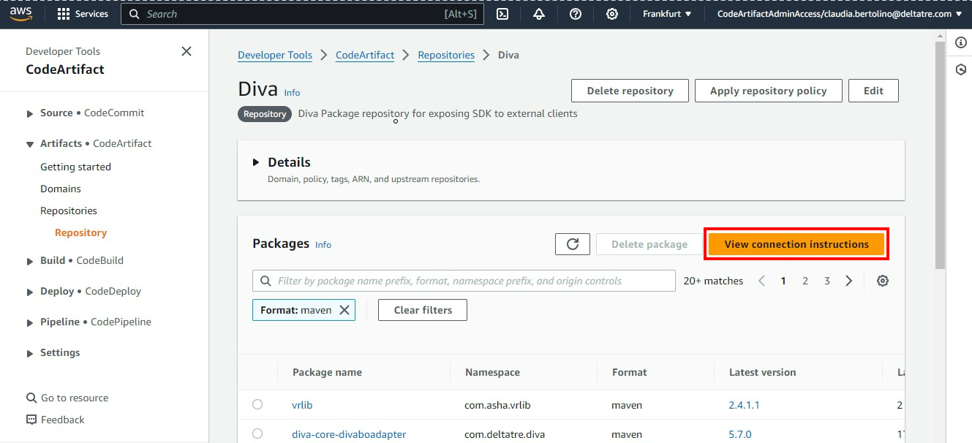Open CodeArtifact breadcrumb link
The image size is (972, 443).
pos(365,55)
